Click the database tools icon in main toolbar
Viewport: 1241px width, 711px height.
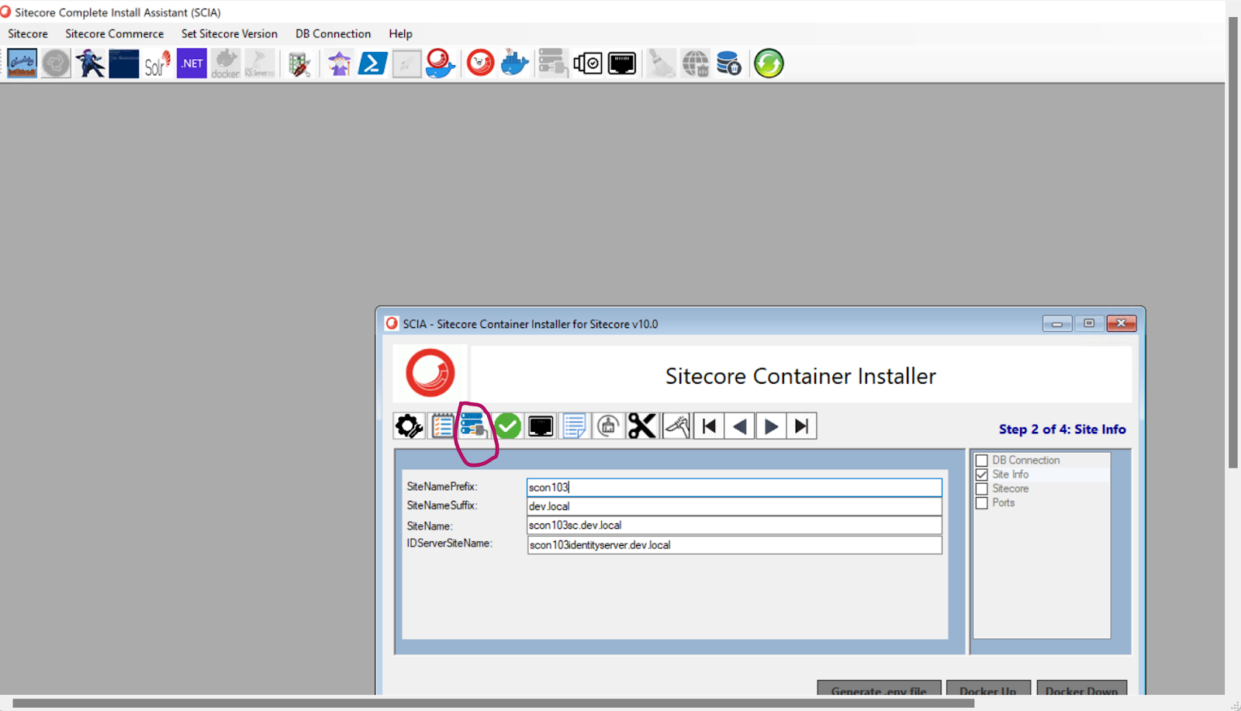[x=299, y=64]
